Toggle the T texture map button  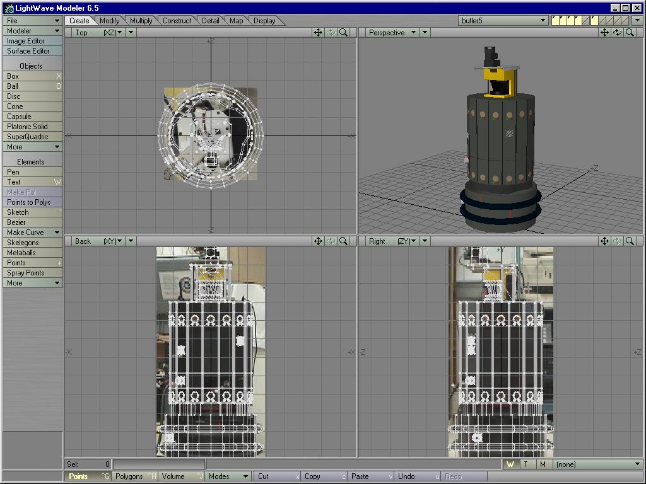click(526, 464)
